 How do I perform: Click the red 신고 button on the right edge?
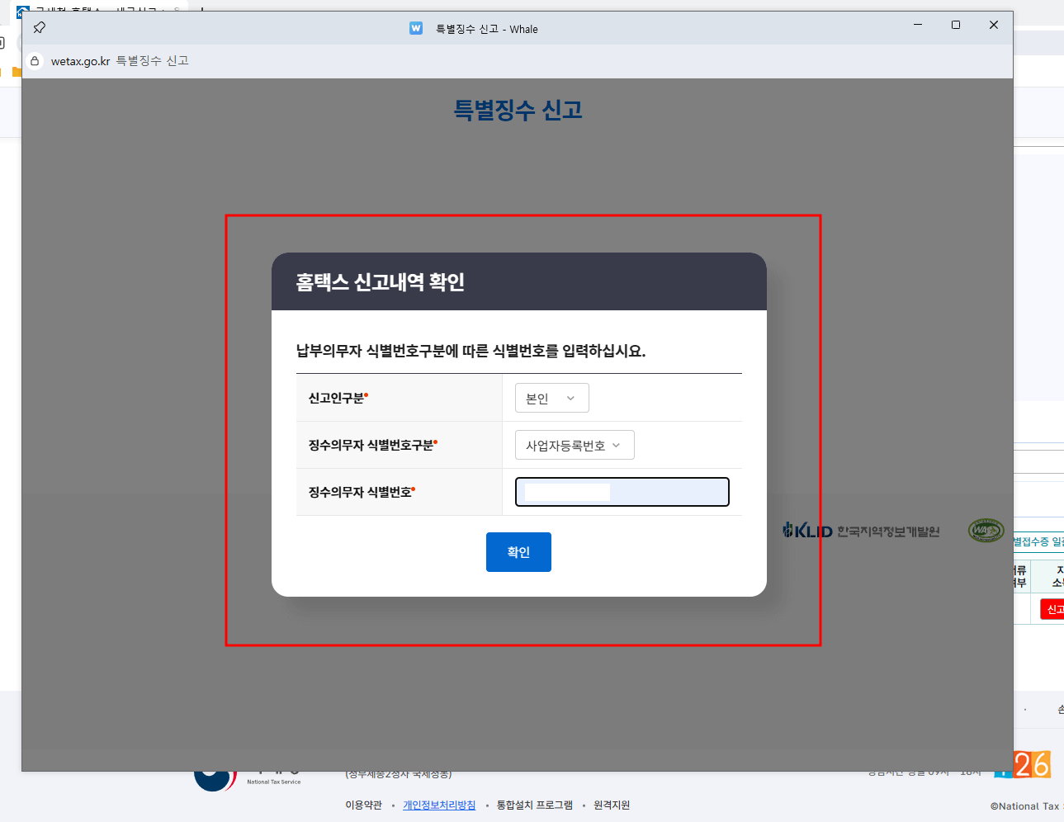tap(1054, 608)
